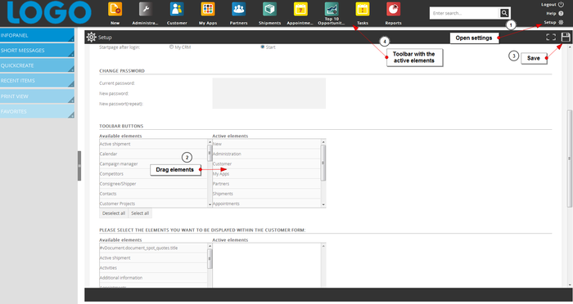Expand the QUICKCREATE sidebar section
This screenshot has height=304, width=573.
click(x=37, y=65)
